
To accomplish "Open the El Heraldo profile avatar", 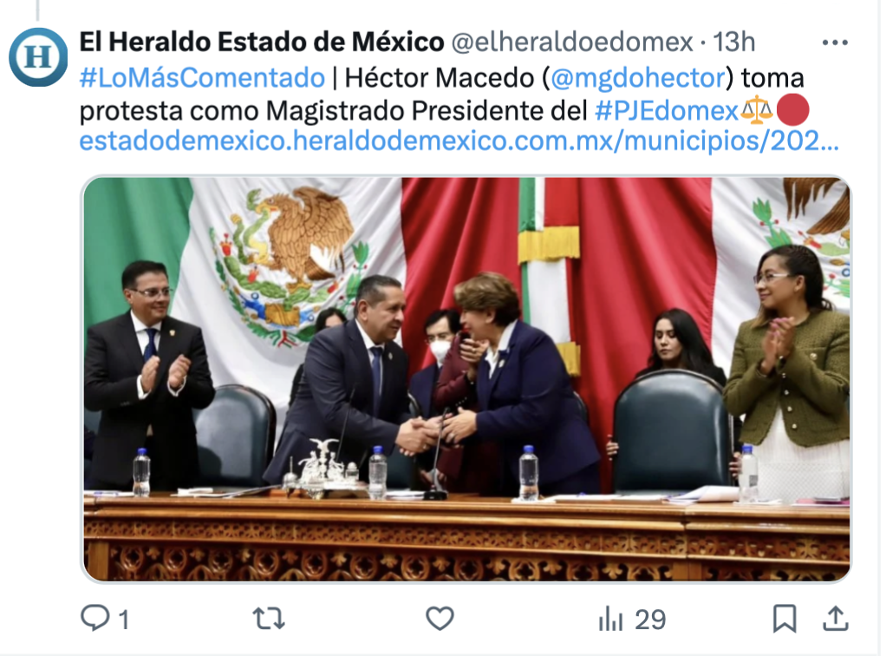I will 38,56.
